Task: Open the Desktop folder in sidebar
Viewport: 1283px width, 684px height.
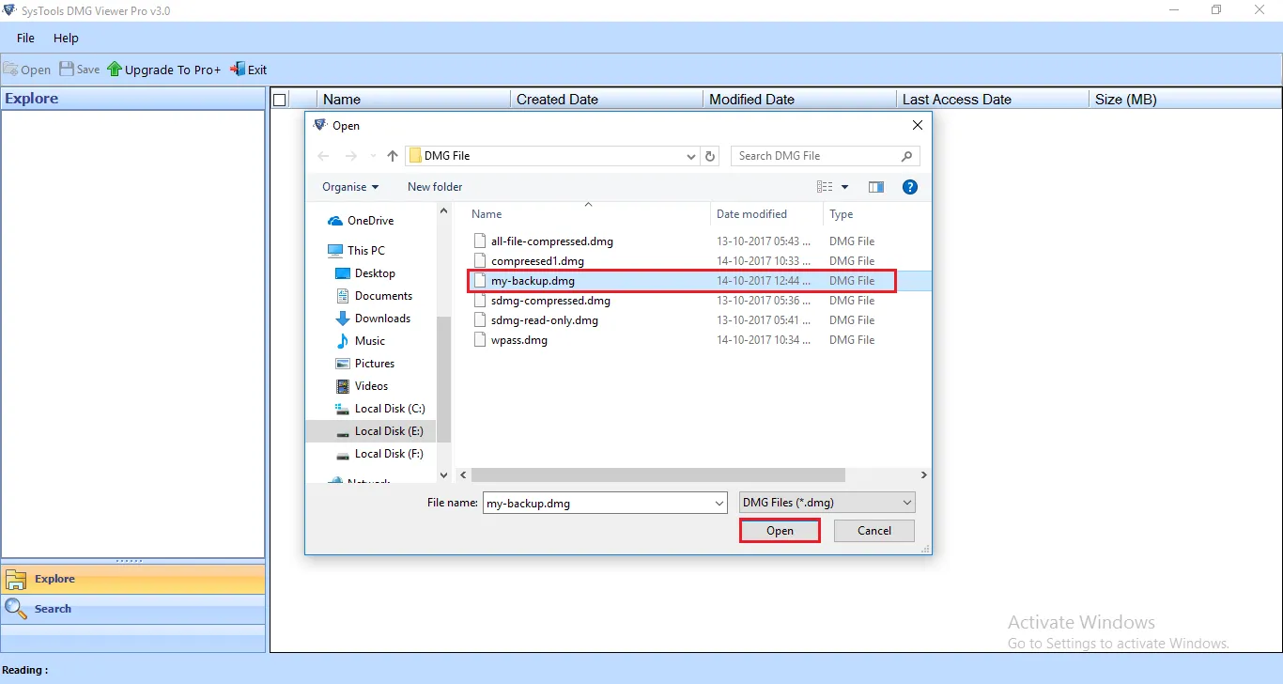Action: coord(365,273)
